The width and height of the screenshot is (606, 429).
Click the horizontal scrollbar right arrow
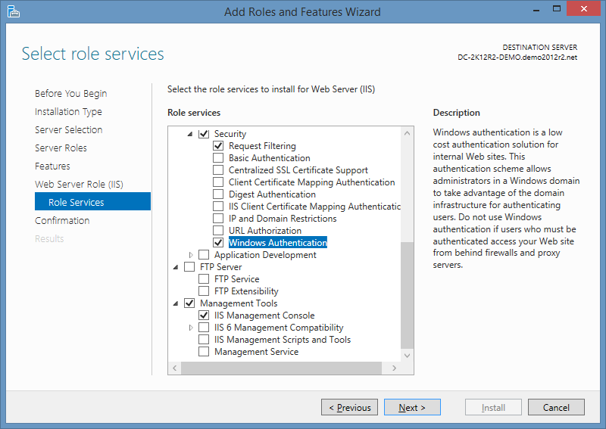(x=395, y=368)
